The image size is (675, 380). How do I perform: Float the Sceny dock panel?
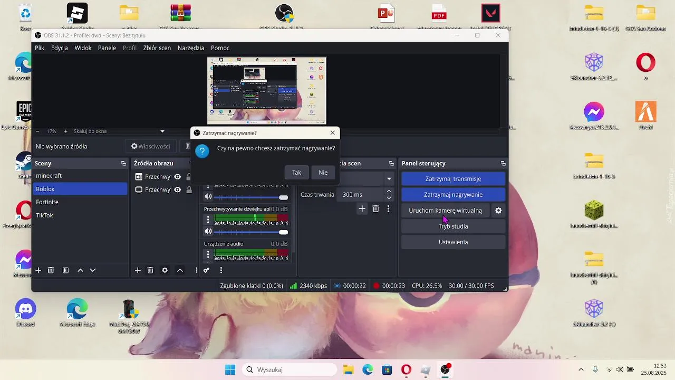point(123,164)
